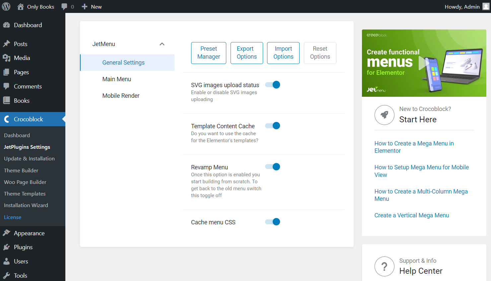The image size is (491, 281).
Task: Open Woo Page Builder submenu item
Action: pos(25,182)
